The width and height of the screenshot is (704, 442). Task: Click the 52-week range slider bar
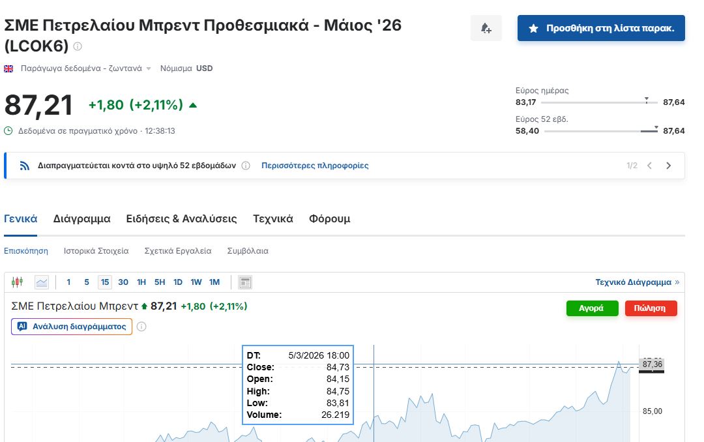pos(600,131)
